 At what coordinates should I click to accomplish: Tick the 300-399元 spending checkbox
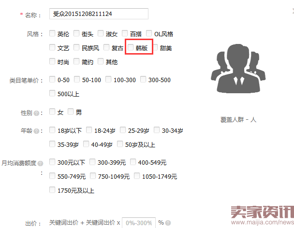(92, 162)
